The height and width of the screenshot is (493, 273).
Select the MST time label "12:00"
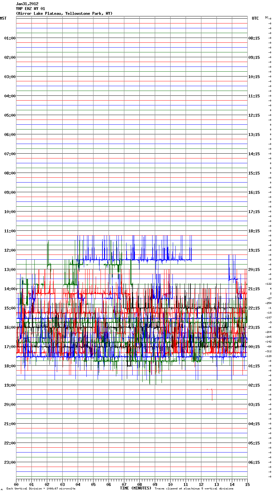coord(10,250)
